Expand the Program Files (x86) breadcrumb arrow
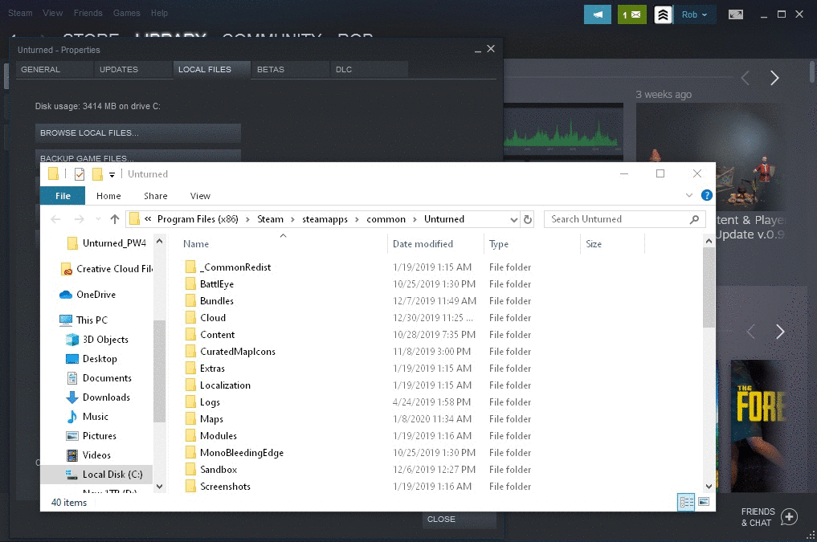The image size is (817, 542). coord(247,219)
